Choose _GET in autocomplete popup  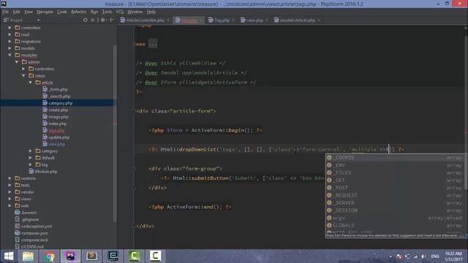(394, 180)
